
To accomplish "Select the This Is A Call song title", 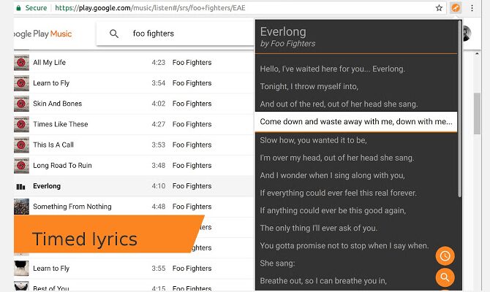I will pyautogui.click(x=53, y=145).
